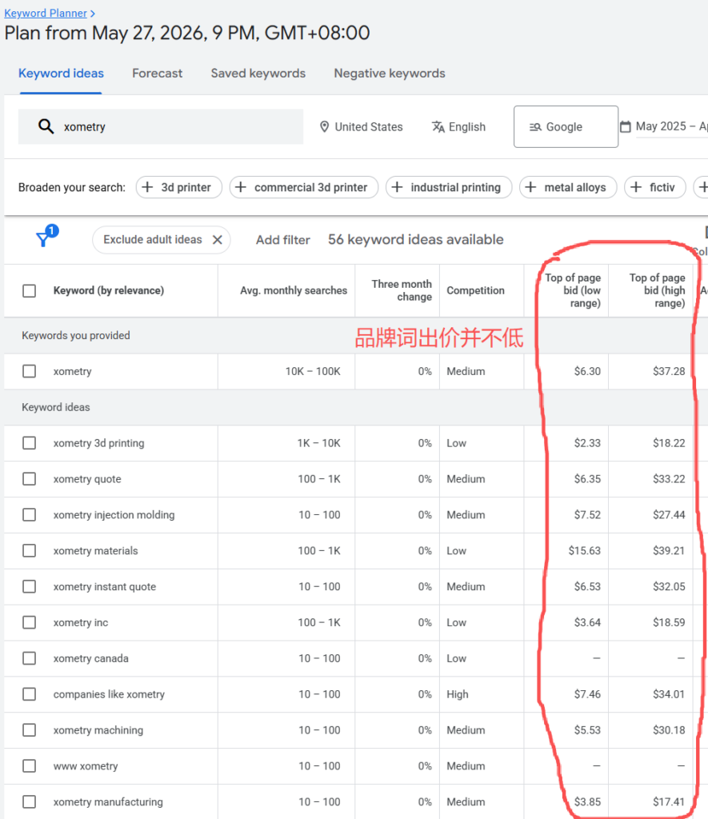Click the calendar icon for the date range

click(625, 127)
